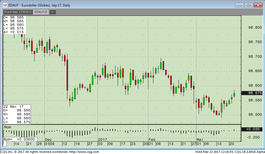Click the Δ= +0.015 change value

[x=13, y=32]
